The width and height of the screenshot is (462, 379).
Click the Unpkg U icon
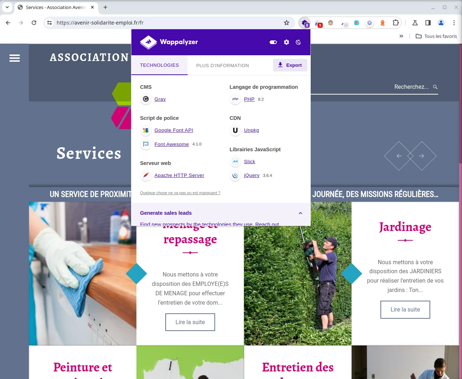235,130
